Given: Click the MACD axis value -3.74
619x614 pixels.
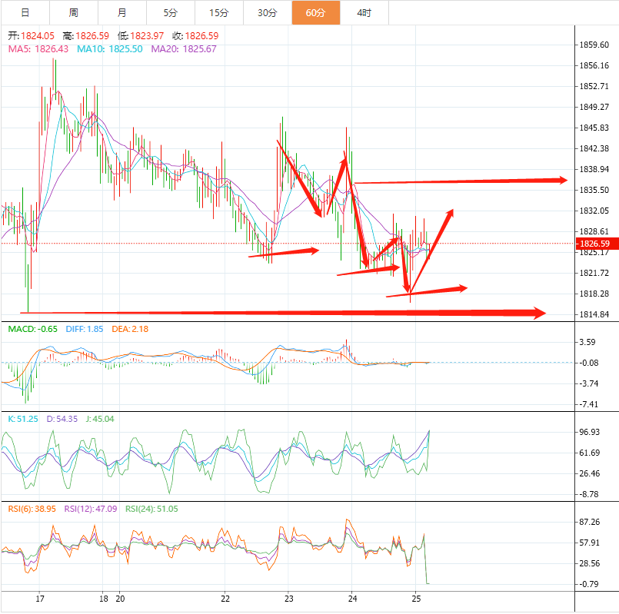Looking at the screenshot, I should [x=588, y=383].
